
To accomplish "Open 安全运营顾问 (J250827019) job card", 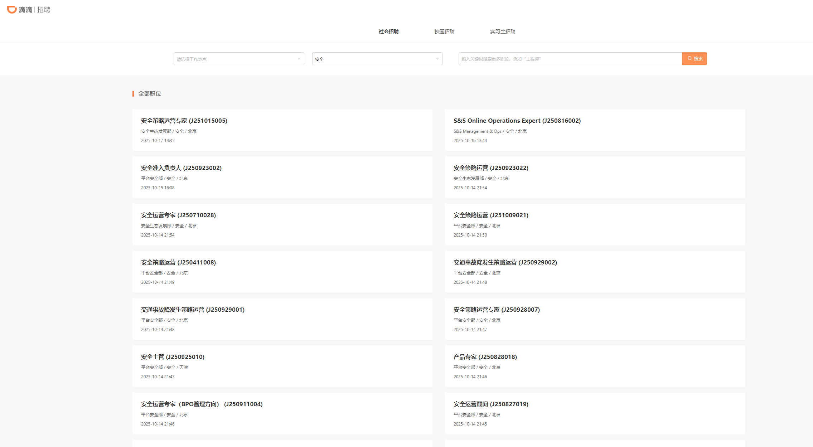I will click(x=491, y=404).
